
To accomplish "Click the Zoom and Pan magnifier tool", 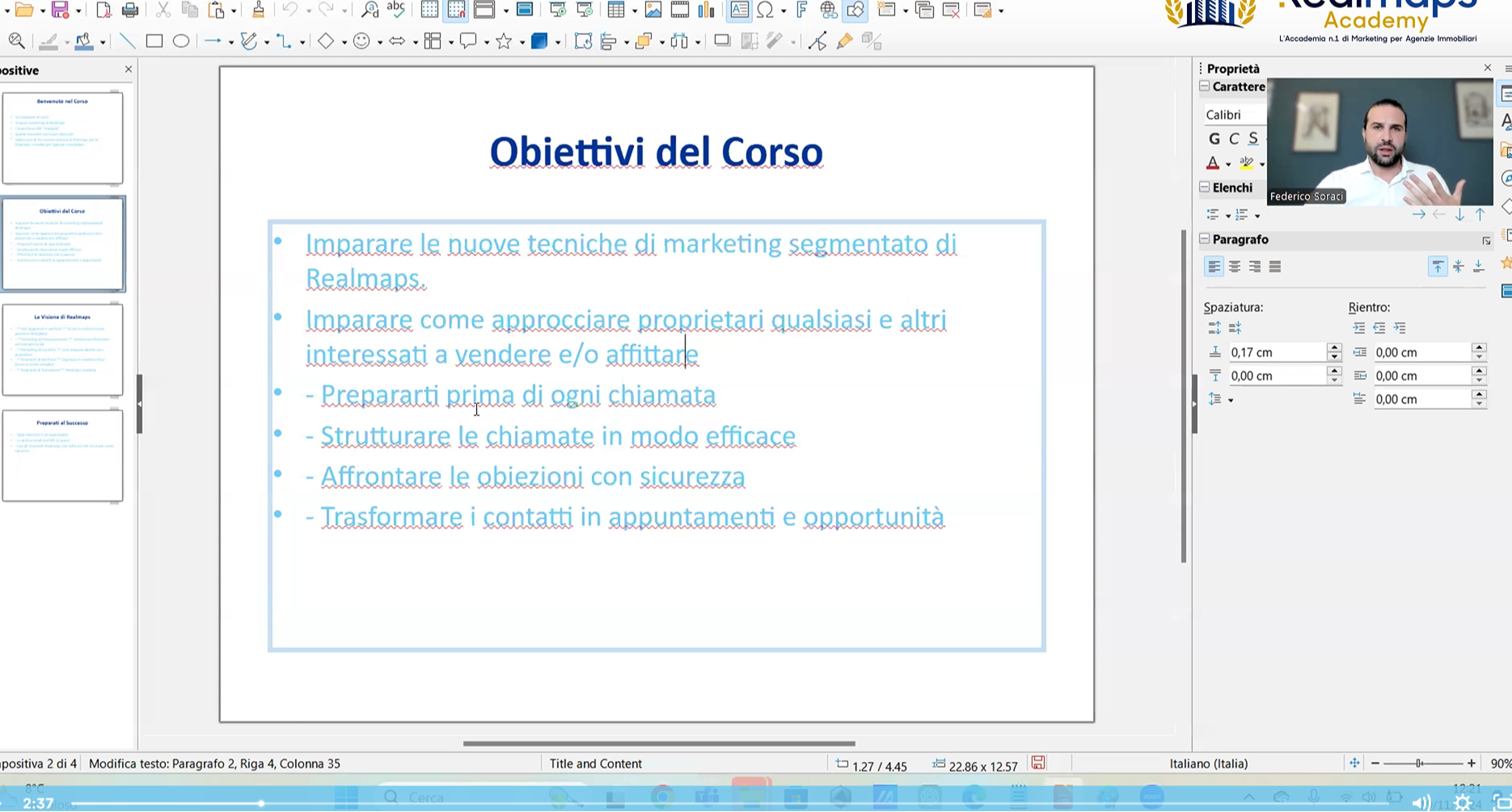I will [16, 41].
